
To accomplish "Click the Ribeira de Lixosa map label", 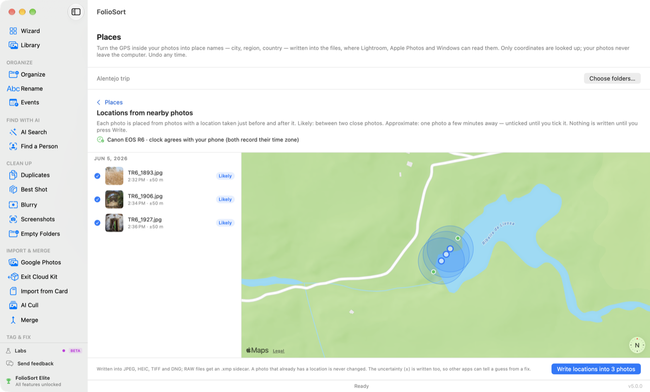I will (x=498, y=233).
